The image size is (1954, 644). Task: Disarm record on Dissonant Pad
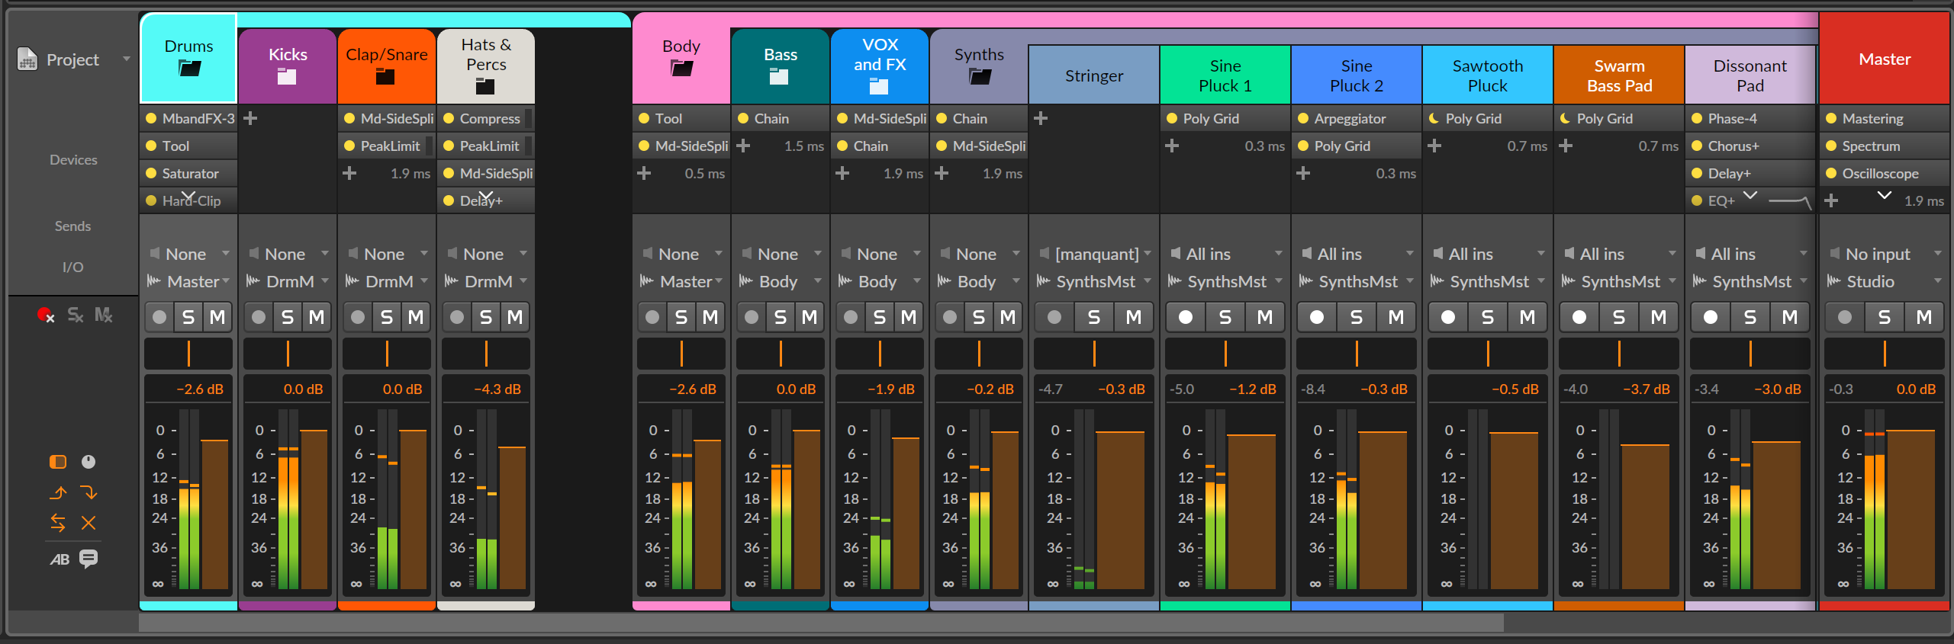coord(1711,317)
